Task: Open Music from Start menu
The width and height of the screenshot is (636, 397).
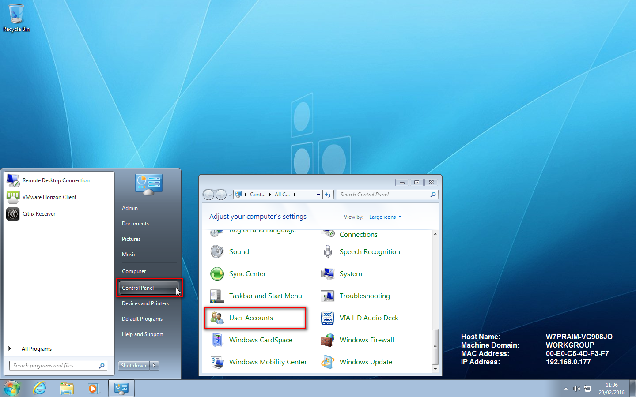Action: coord(129,255)
